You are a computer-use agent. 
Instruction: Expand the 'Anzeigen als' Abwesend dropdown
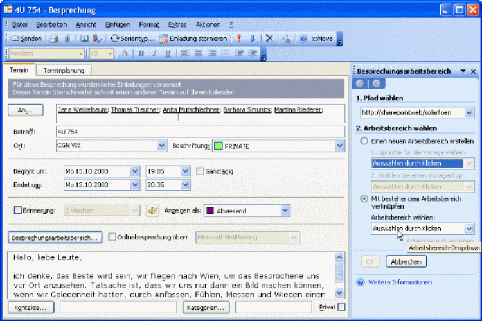pyautogui.click(x=285, y=211)
